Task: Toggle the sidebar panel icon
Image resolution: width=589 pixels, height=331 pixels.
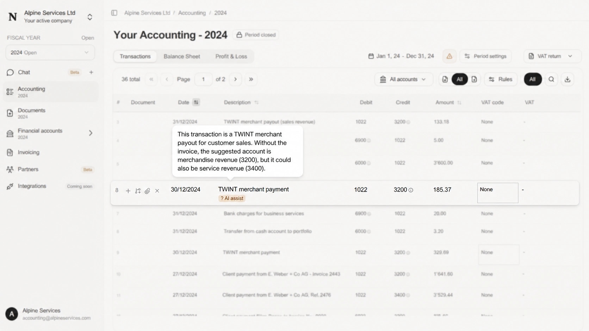Action: 114,13
